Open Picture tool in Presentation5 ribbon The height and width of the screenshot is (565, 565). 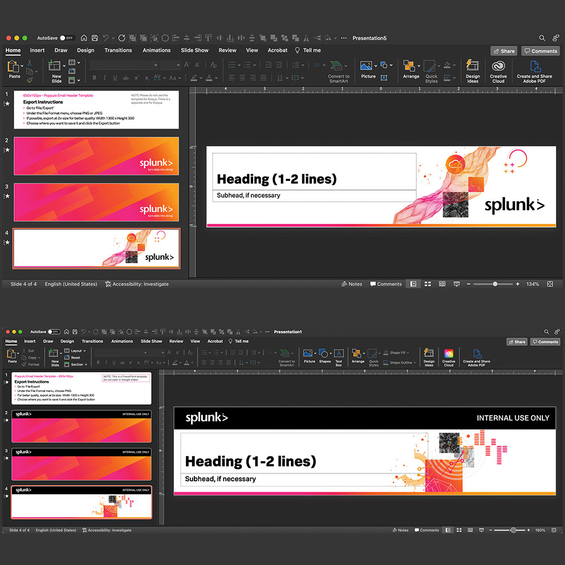click(x=366, y=66)
